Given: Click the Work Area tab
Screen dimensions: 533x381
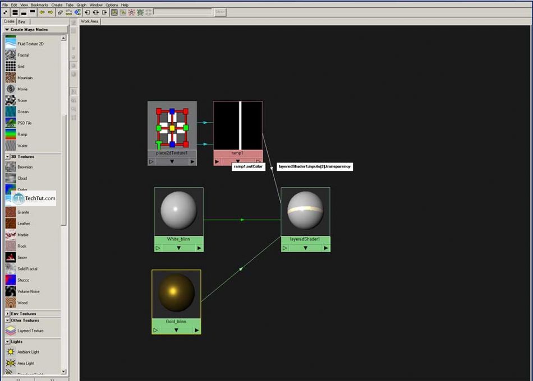Looking at the screenshot, I should (90, 21).
